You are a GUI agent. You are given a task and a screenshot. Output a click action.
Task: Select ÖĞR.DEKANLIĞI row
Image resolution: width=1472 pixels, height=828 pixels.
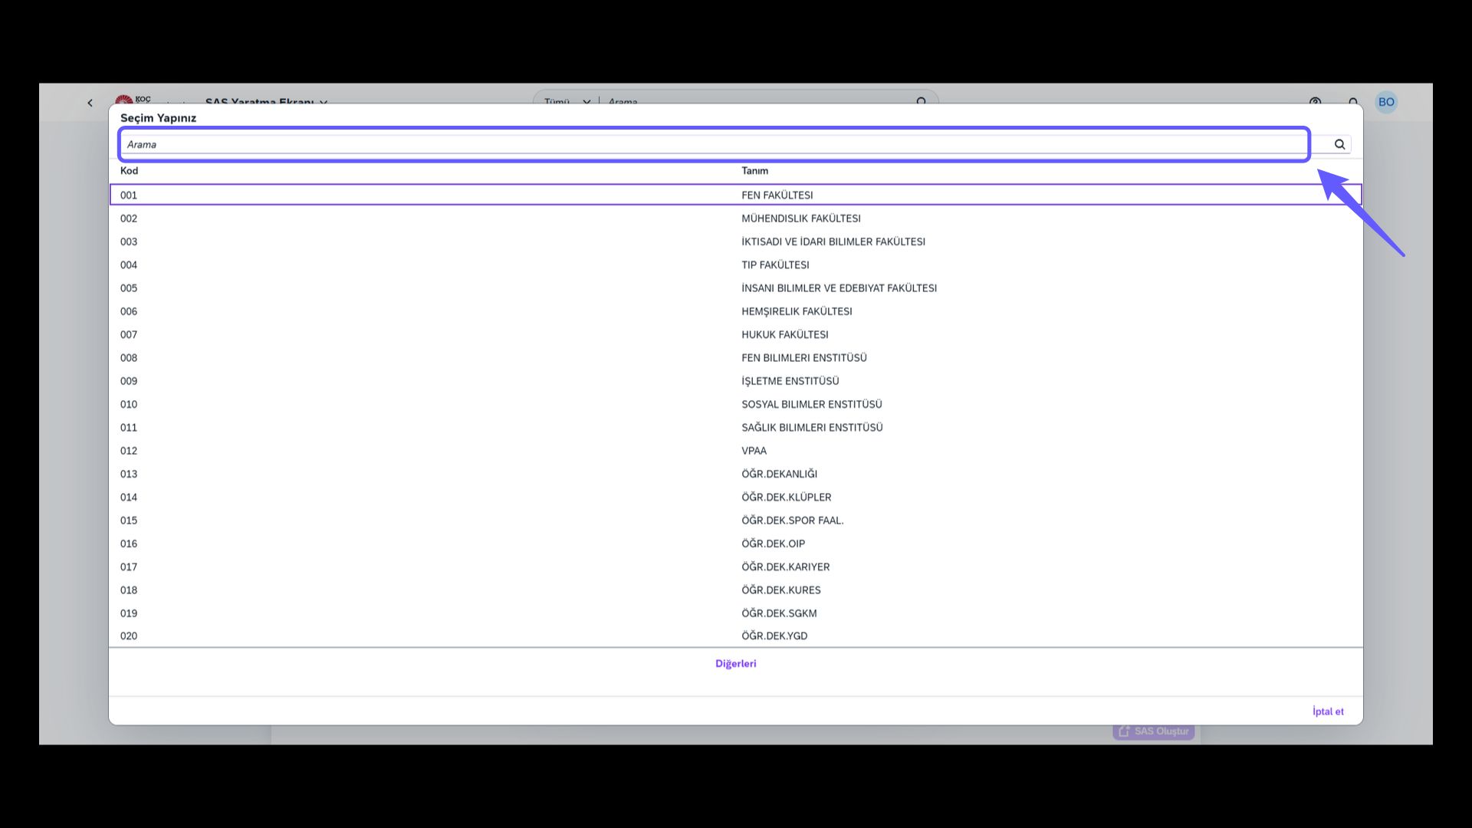[x=736, y=474]
